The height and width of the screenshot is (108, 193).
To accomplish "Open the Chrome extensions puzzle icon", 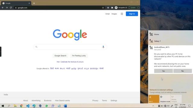I will [x=112, y=8].
